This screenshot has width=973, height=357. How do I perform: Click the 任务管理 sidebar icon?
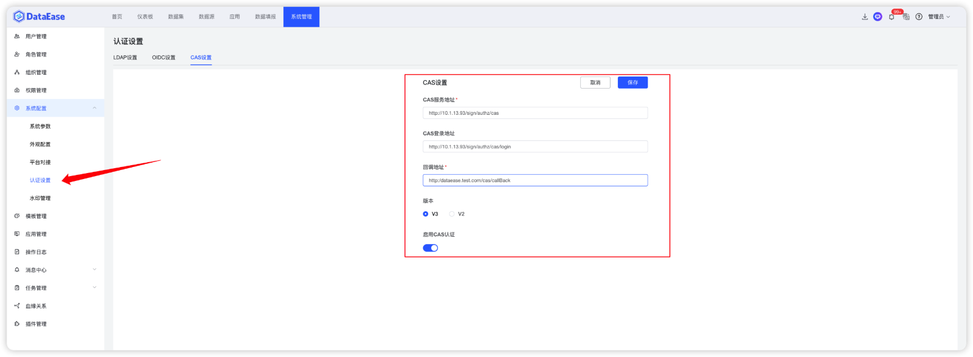pyautogui.click(x=17, y=288)
